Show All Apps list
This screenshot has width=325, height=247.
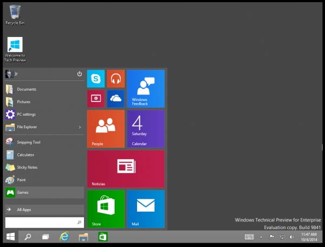coord(44,210)
